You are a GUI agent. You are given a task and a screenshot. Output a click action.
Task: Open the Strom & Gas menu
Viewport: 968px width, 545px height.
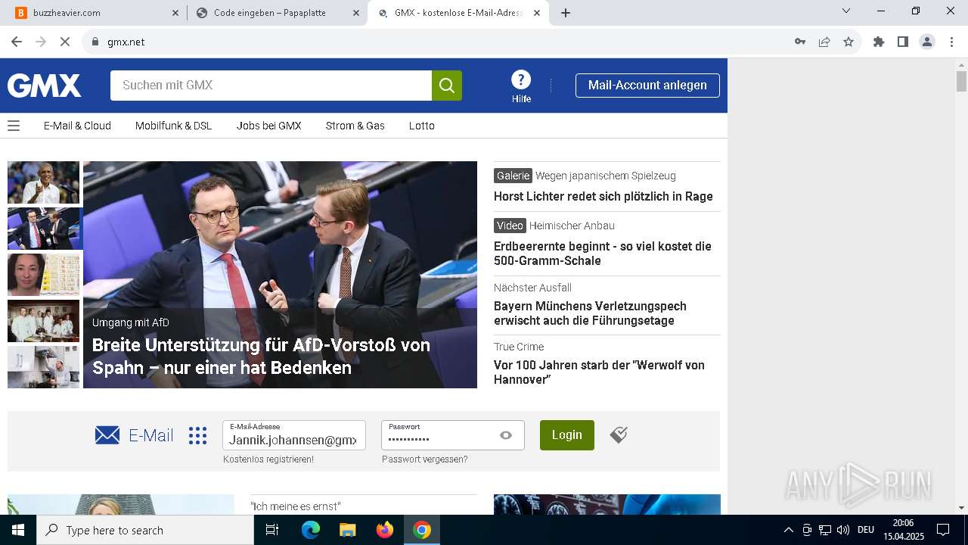click(355, 126)
